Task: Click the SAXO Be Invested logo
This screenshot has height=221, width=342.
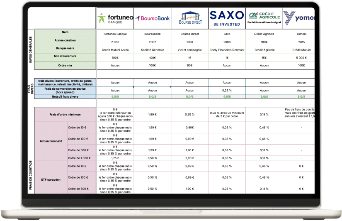Action: point(227,18)
